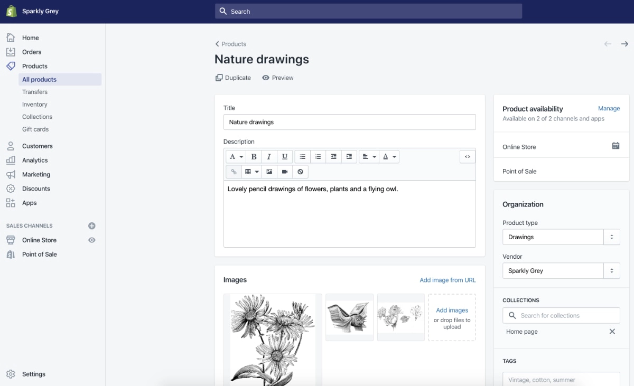The width and height of the screenshot is (634, 386).
Task: Insert an image in description
Action: pyautogui.click(x=269, y=172)
